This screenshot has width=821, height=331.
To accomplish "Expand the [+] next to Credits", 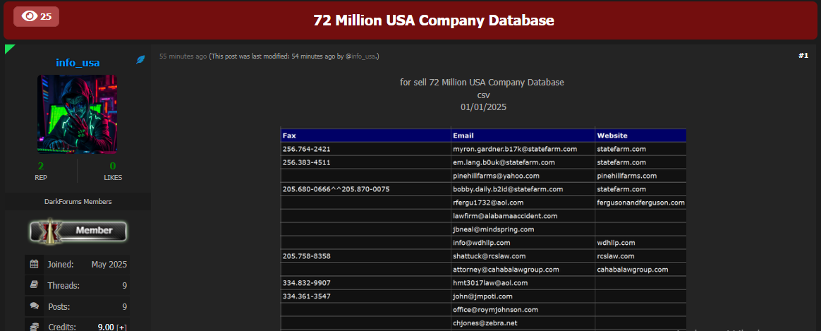I will click(122, 327).
